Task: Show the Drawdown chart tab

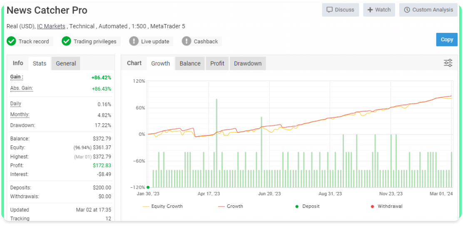Action: pyautogui.click(x=248, y=64)
